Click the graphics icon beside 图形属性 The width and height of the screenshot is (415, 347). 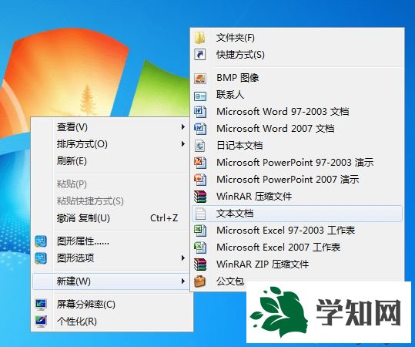tap(41, 241)
